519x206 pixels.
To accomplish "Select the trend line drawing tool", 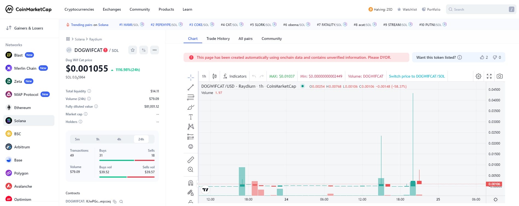I will [x=191, y=87].
